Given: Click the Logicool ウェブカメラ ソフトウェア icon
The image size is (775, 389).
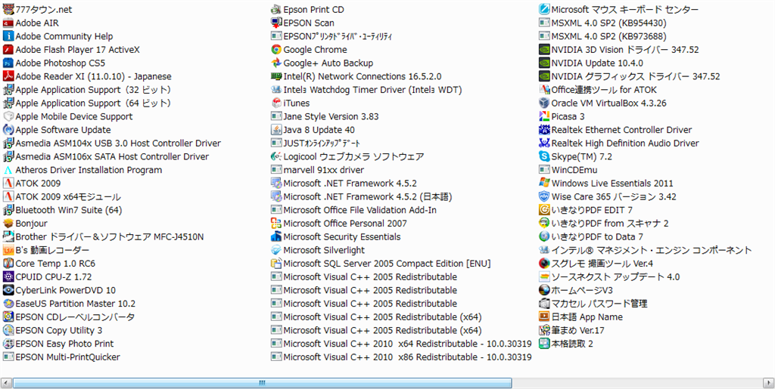Looking at the screenshot, I should [x=276, y=156].
